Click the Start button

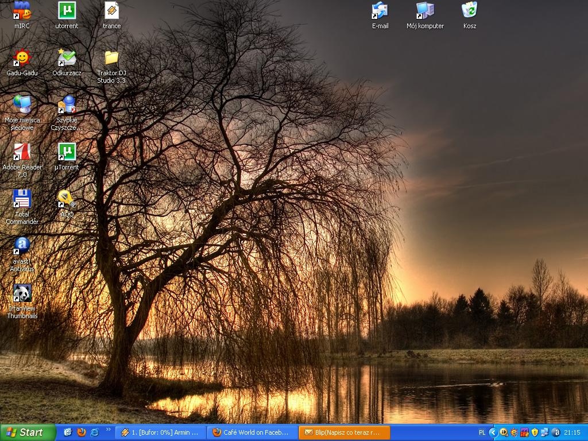(27, 432)
